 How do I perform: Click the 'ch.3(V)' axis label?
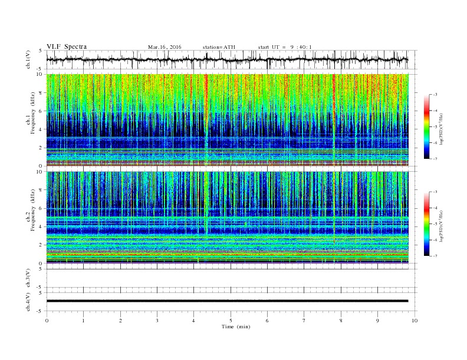[x=28, y=278]
